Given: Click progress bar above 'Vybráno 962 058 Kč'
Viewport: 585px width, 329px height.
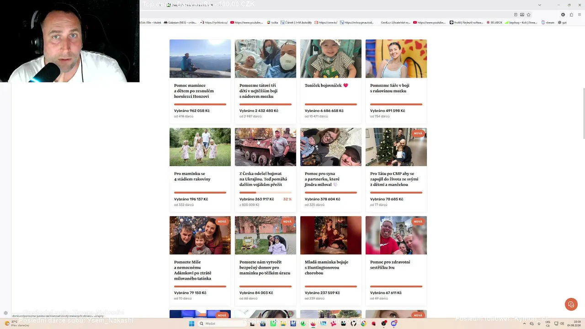Looking at the screenshot, I should (x=200, y=105).
